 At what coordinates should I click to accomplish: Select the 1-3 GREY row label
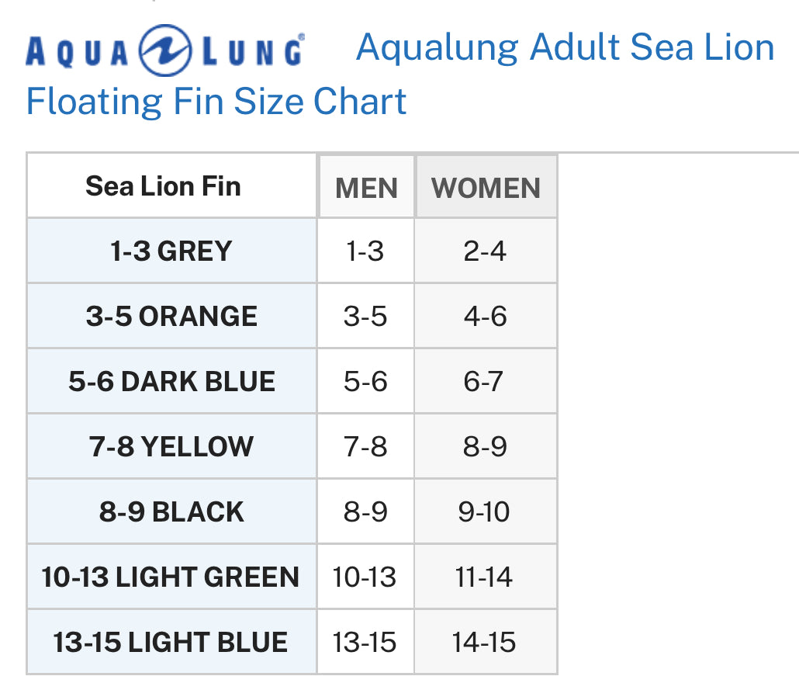point(171,251)
